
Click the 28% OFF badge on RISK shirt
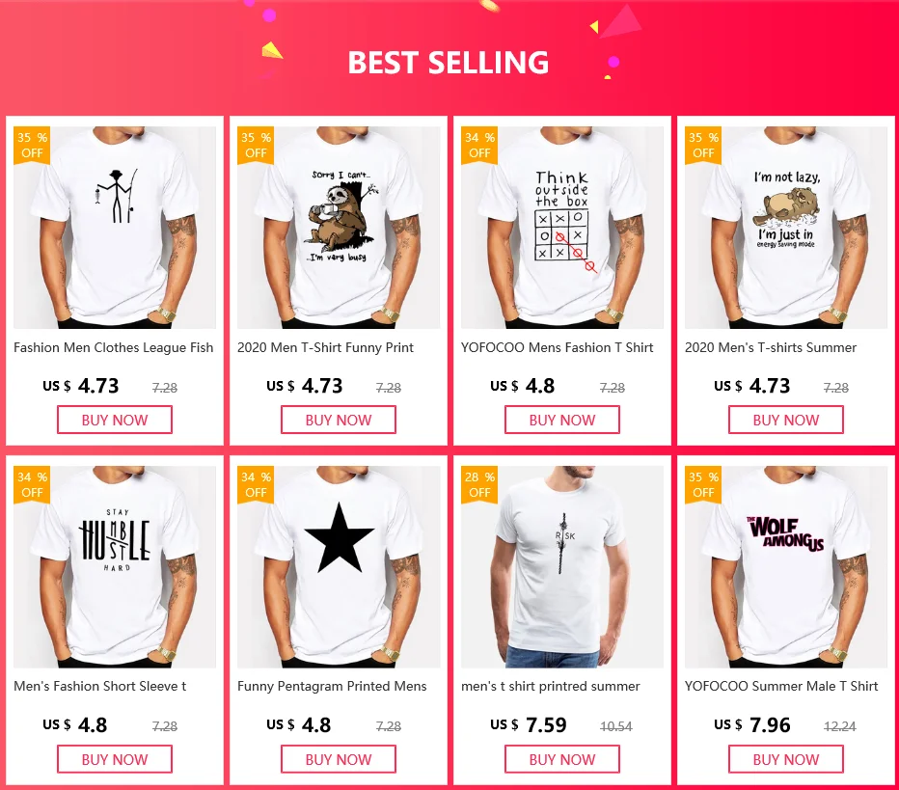479,484
